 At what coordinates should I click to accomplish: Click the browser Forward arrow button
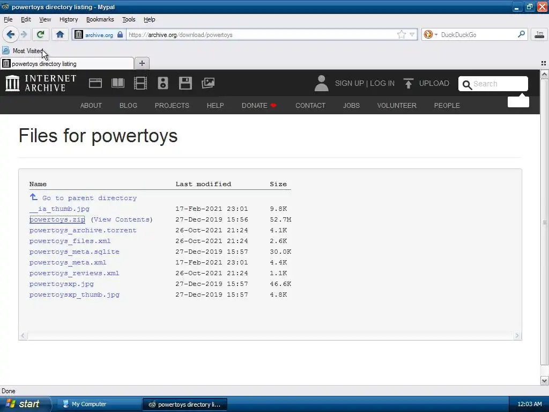click(x=24, y=34)
